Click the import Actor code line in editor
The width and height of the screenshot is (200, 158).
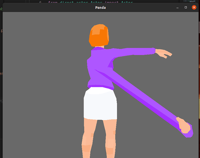[x=91, y=2]
